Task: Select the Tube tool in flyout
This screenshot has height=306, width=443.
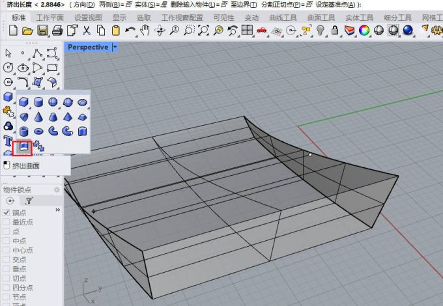Action: pos(24,132)
